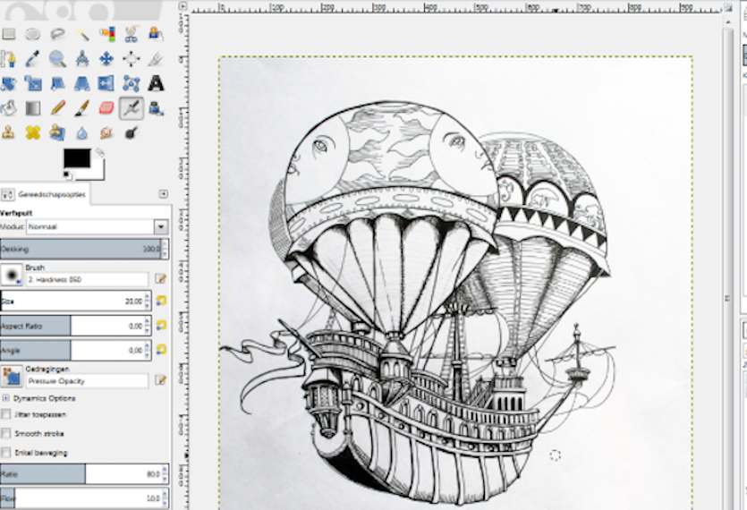Select the Rectangle Select tool
The width and height of the screenshot is (747, 510).
point(9,34)
